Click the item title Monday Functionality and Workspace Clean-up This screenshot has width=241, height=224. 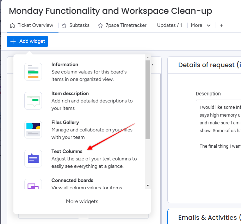pos(110,11)
